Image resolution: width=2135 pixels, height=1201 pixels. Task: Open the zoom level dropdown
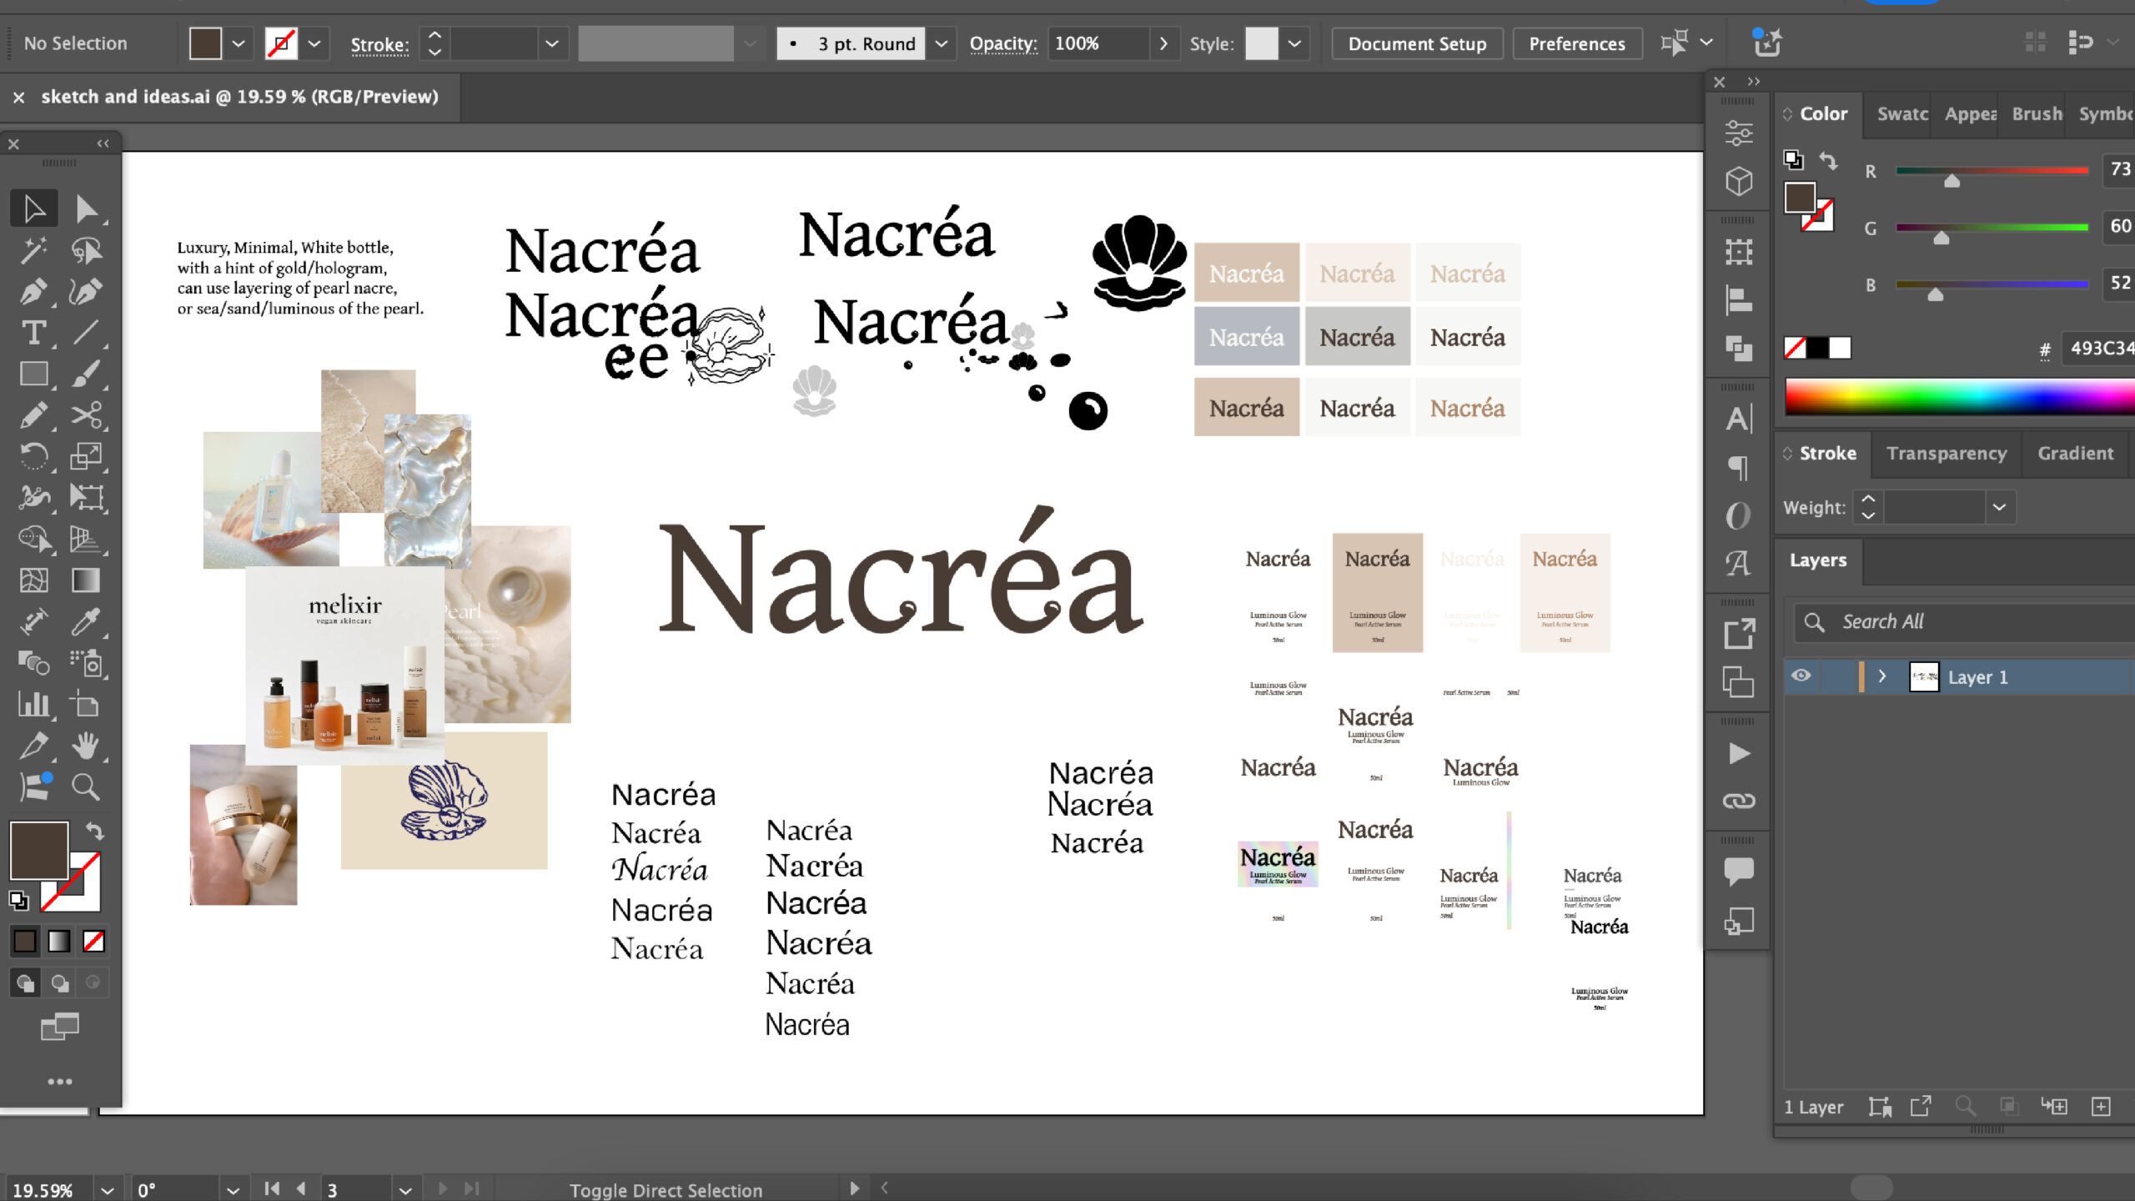click(107, 1190)
